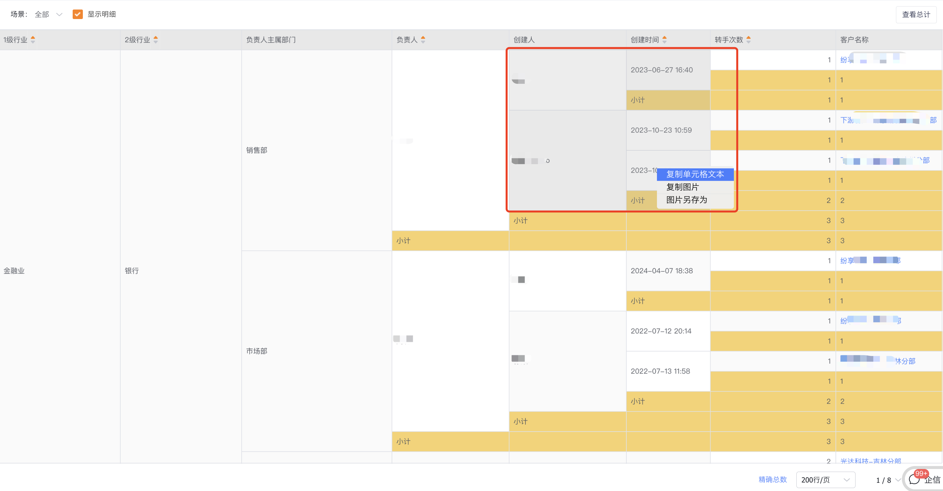
Task: Click the 市场部 department cell
Action: [x=256, y=351]
